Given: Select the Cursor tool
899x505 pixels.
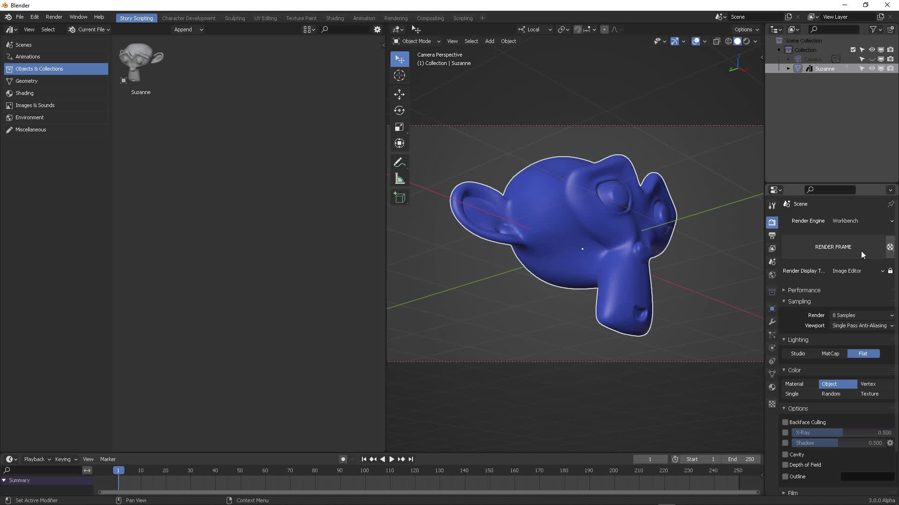Looking at the screenshot, I should click(399, 75).
